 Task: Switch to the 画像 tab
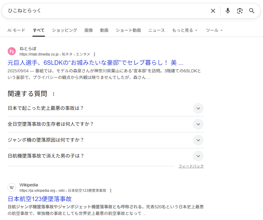[x=88, y=30]
